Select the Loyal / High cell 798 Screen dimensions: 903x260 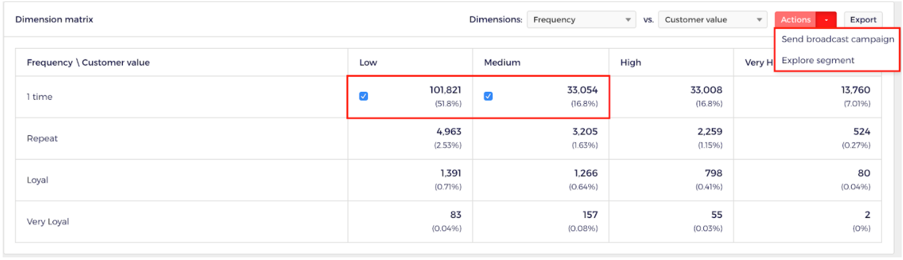click(x=671, y=180)
